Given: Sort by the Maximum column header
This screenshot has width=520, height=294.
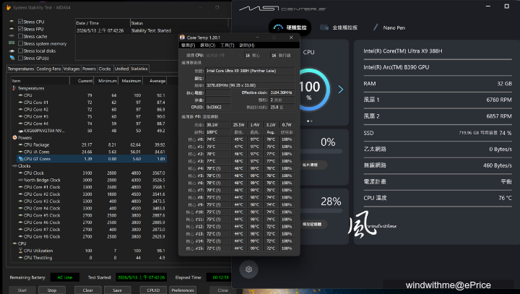Looking at the screenshot, I should [x=131, y=81].
